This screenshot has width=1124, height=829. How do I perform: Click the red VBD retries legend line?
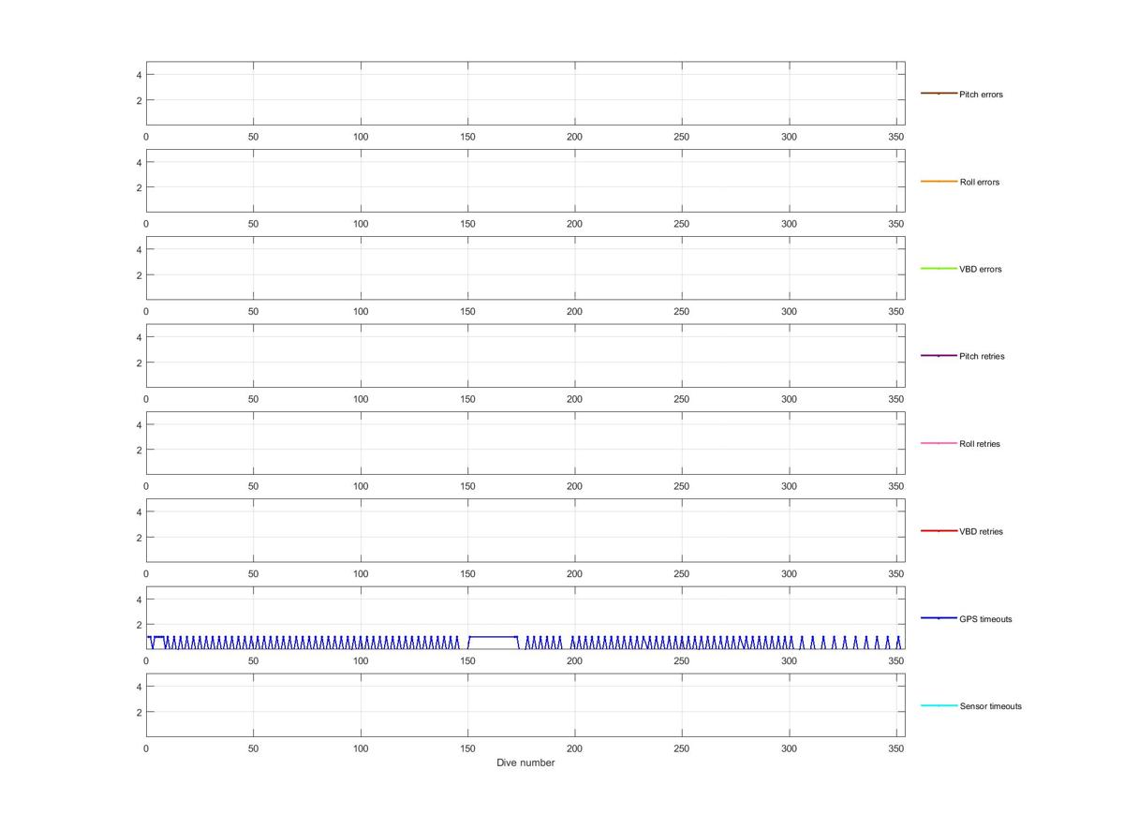tap(939, 531)
